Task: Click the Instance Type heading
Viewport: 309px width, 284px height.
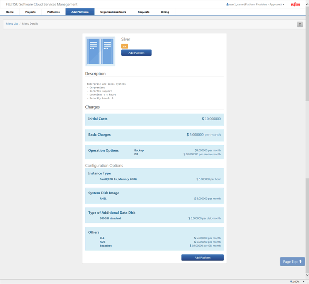Action: coord(99,173)
